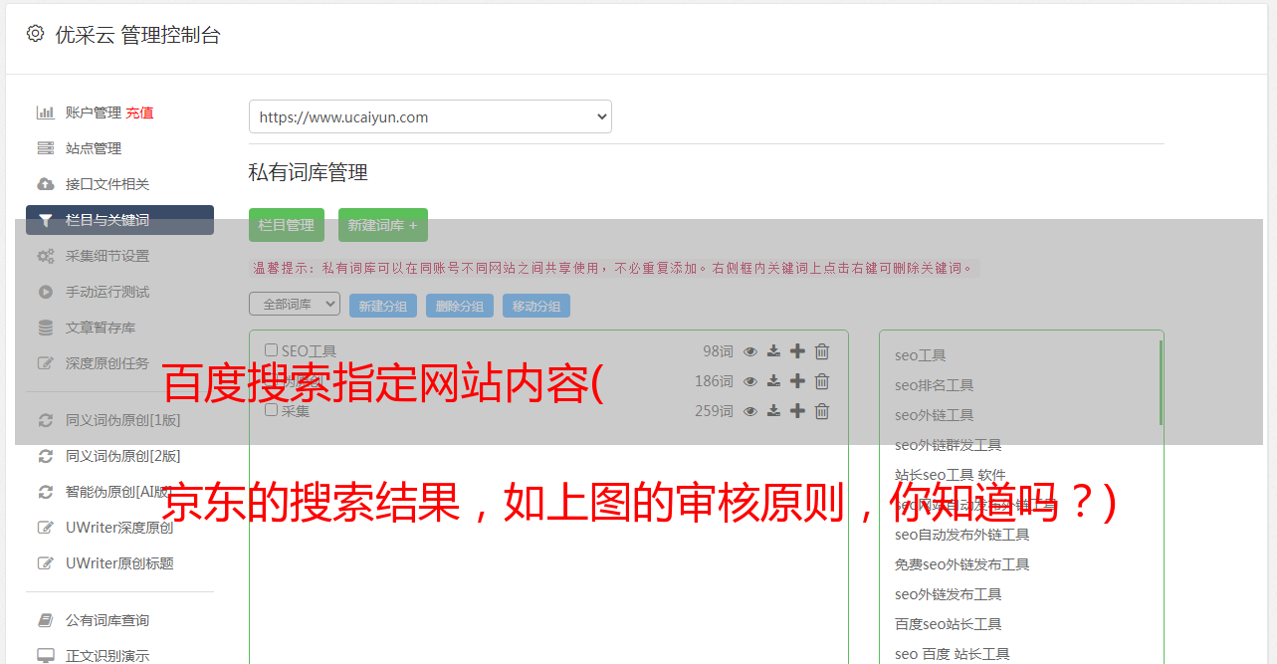Open 文章暂存库 via its database icon

pyautogui.click(x=46, y=328)
